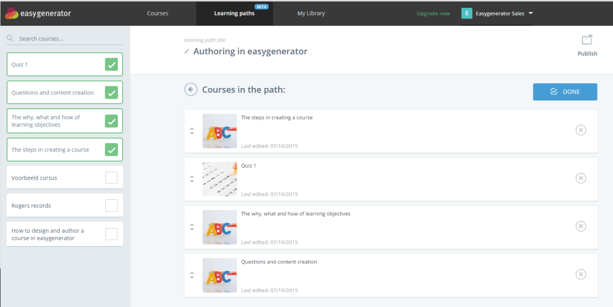Click Questions and content creation path title
Viewport: 613px width, 307px height.
(279, 262)
